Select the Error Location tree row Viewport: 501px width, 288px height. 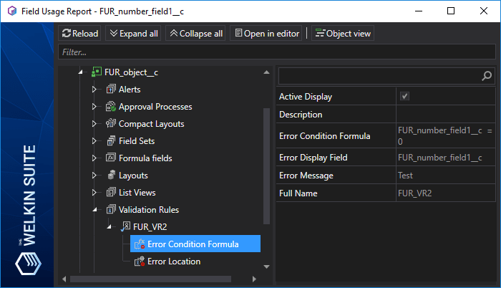click(174, 261)
